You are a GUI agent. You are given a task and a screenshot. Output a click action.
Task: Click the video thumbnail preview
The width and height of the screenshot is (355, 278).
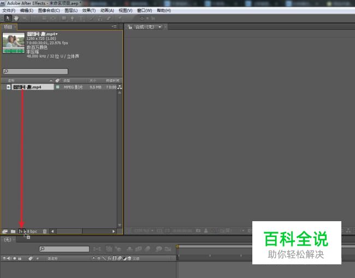coord(14,43)
